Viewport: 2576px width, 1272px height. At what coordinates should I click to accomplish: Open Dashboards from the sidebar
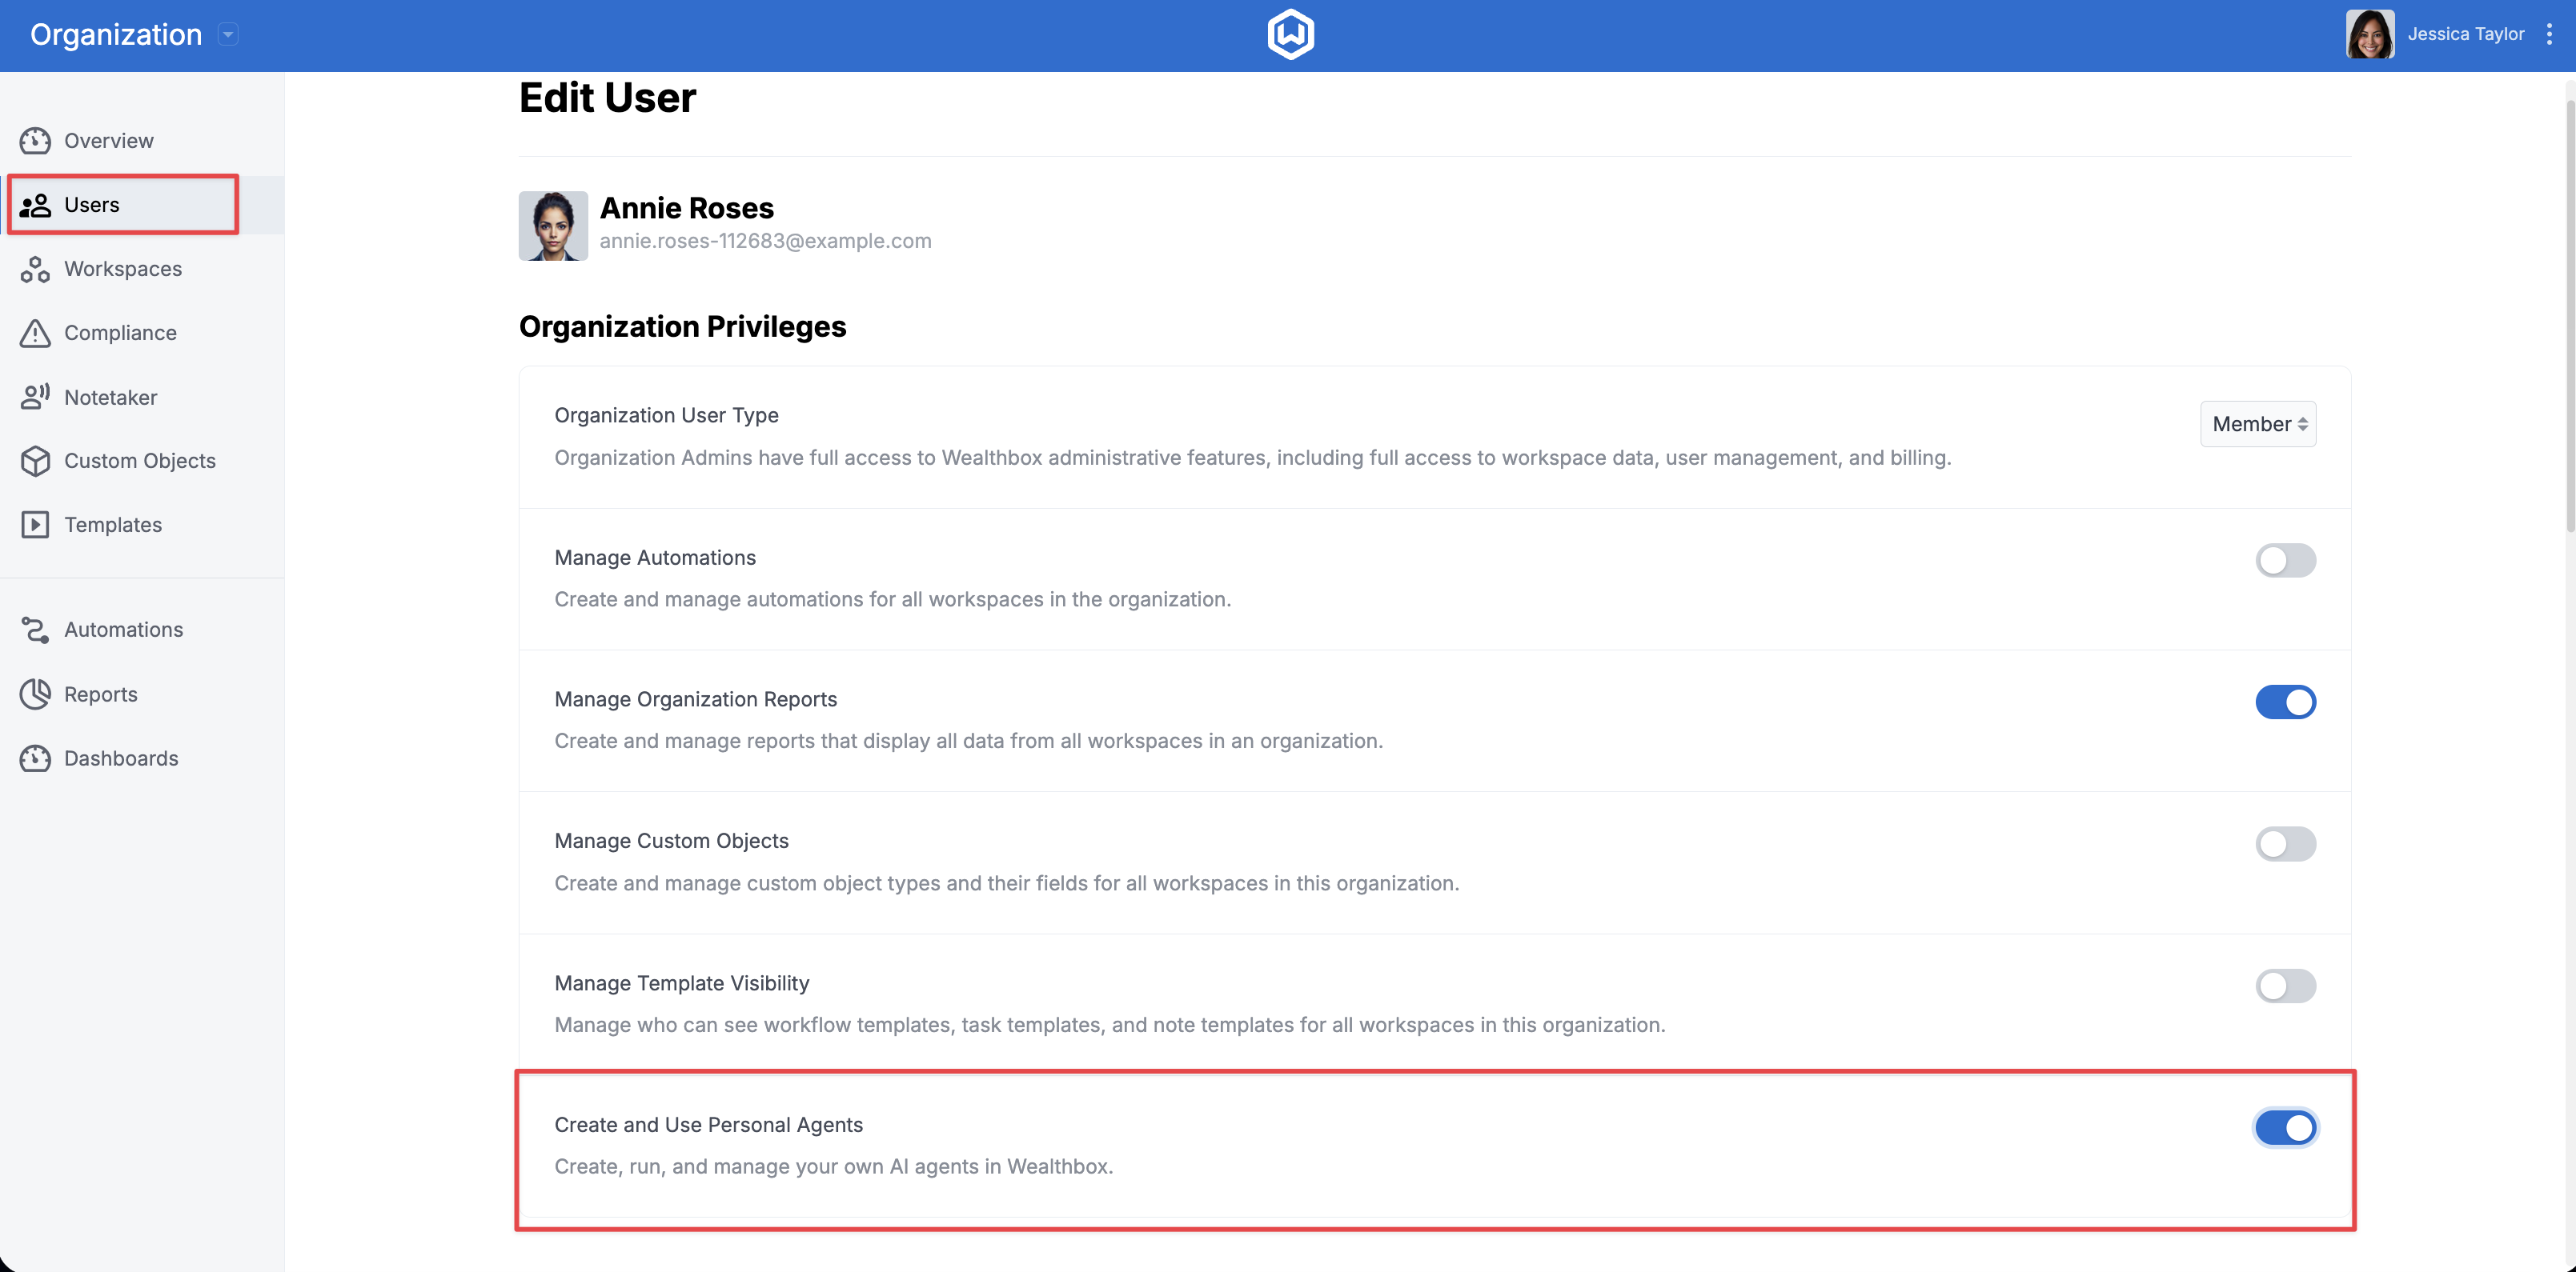tap(142, 758)
